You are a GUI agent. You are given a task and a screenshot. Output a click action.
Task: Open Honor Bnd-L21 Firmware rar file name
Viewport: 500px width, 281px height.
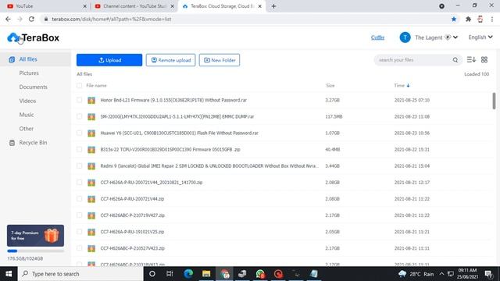(173, 100)
